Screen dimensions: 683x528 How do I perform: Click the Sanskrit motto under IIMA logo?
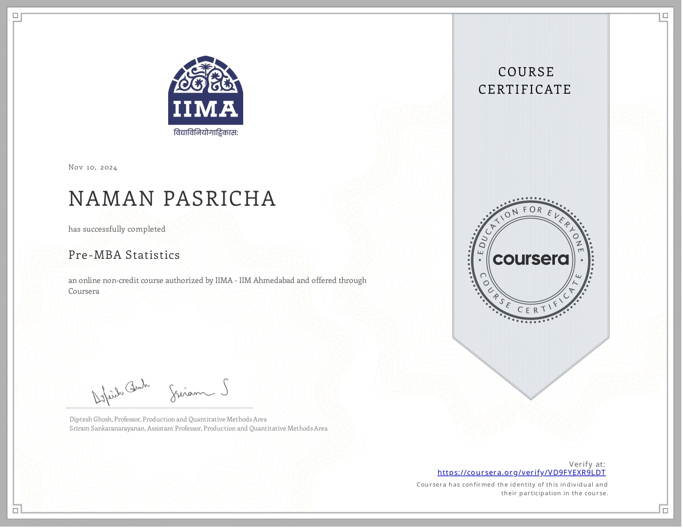point(206,132)
